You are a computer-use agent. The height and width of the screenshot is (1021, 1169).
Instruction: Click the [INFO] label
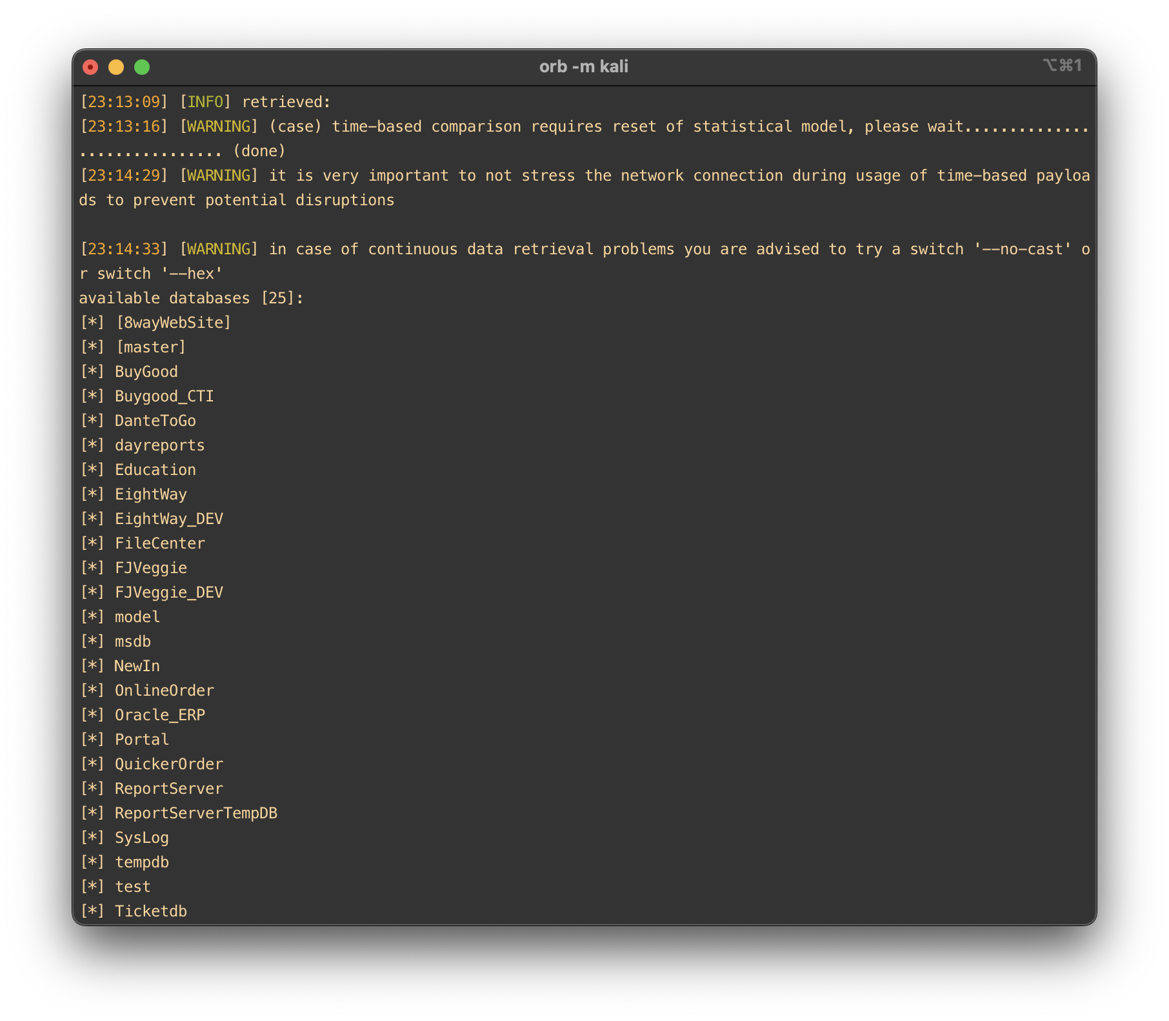click(205, 102)
